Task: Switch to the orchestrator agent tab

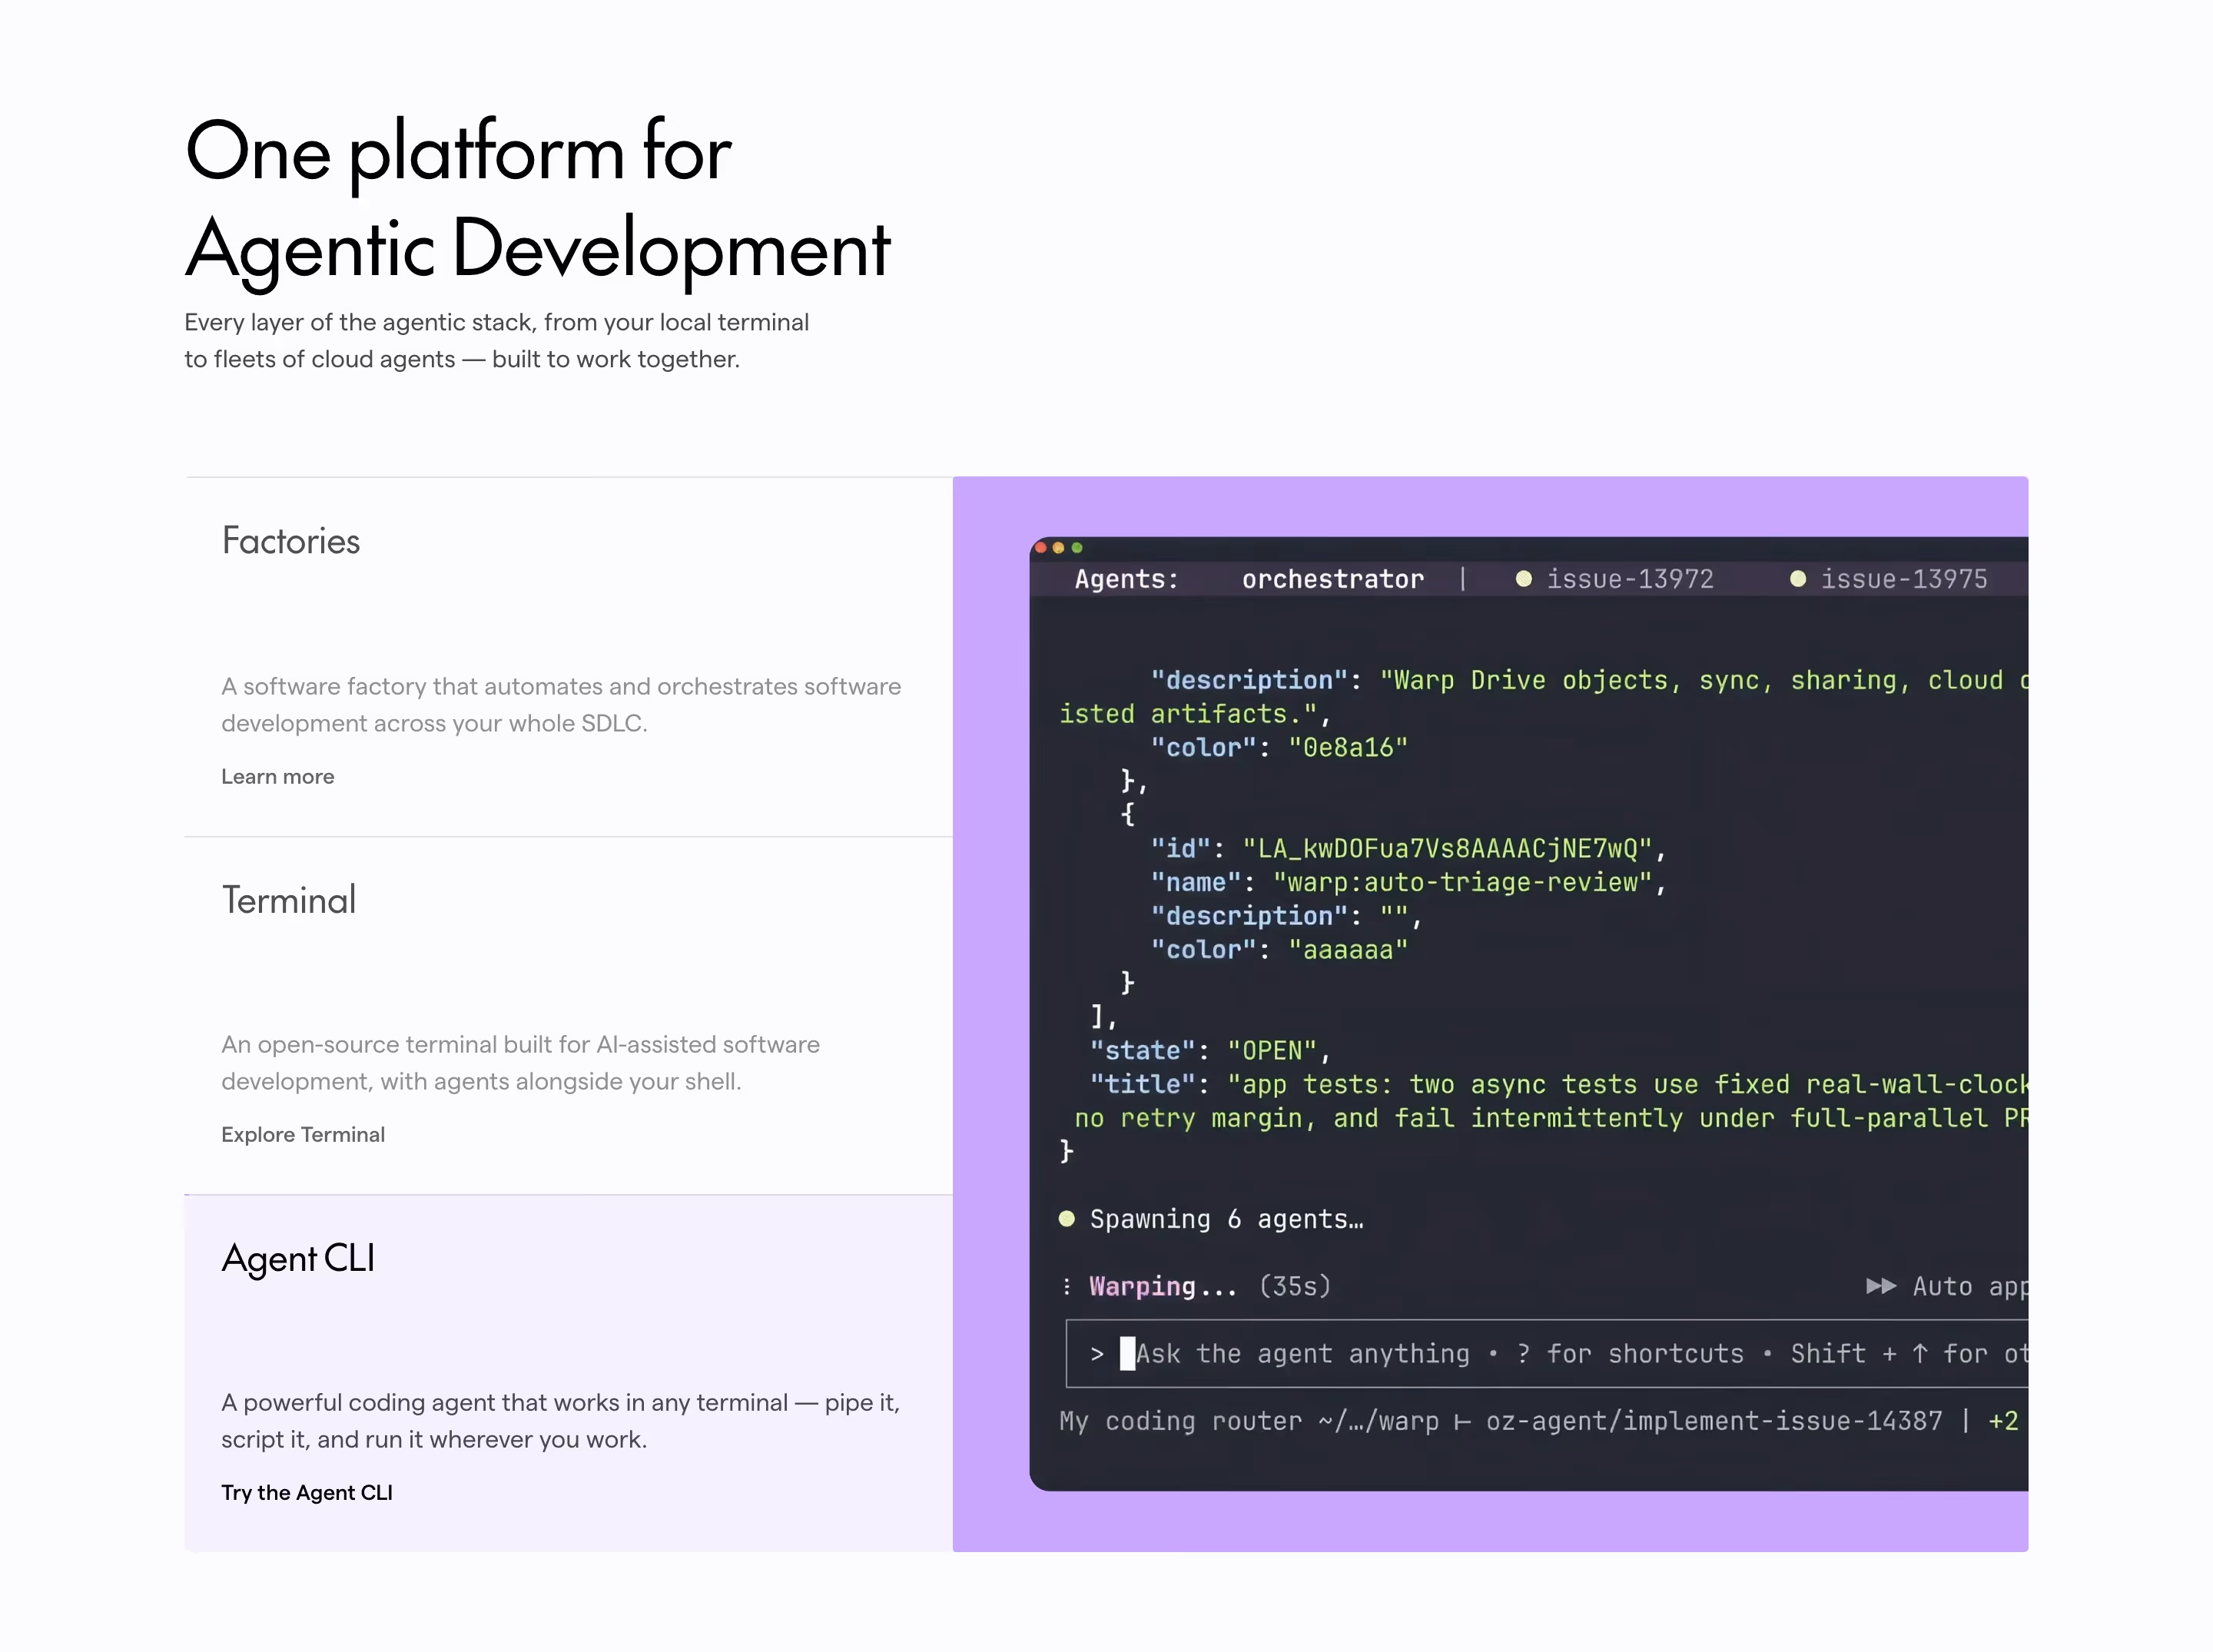Action: pyautogui.click(x=1333, y=579)
